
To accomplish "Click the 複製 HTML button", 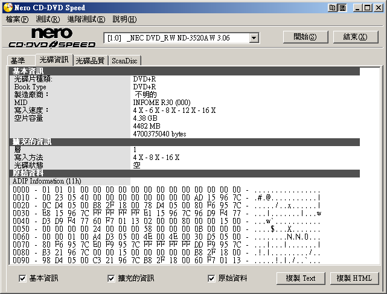I will 354,278.
